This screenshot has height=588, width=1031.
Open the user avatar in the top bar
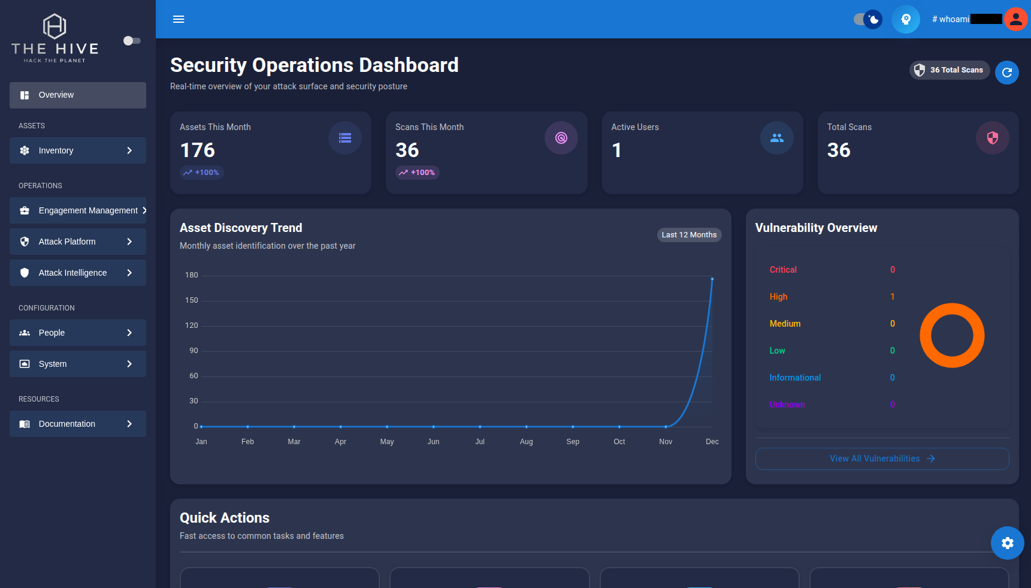click(1015, 19)
